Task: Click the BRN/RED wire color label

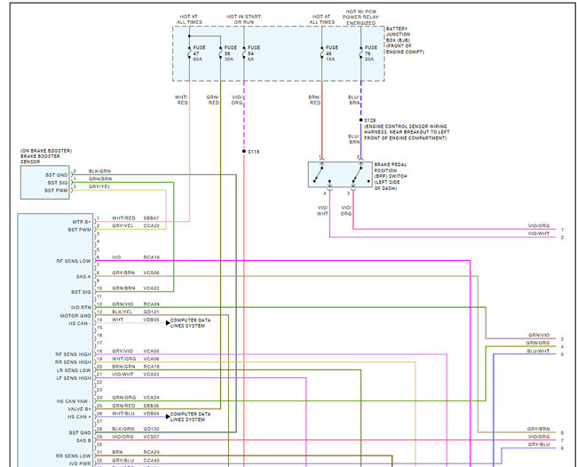Action: click(314, 100)
